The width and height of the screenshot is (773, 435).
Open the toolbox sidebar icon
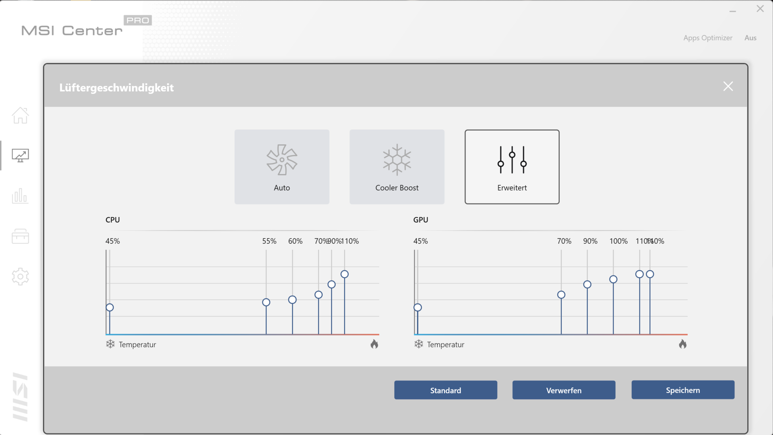[x=20, y=236]
